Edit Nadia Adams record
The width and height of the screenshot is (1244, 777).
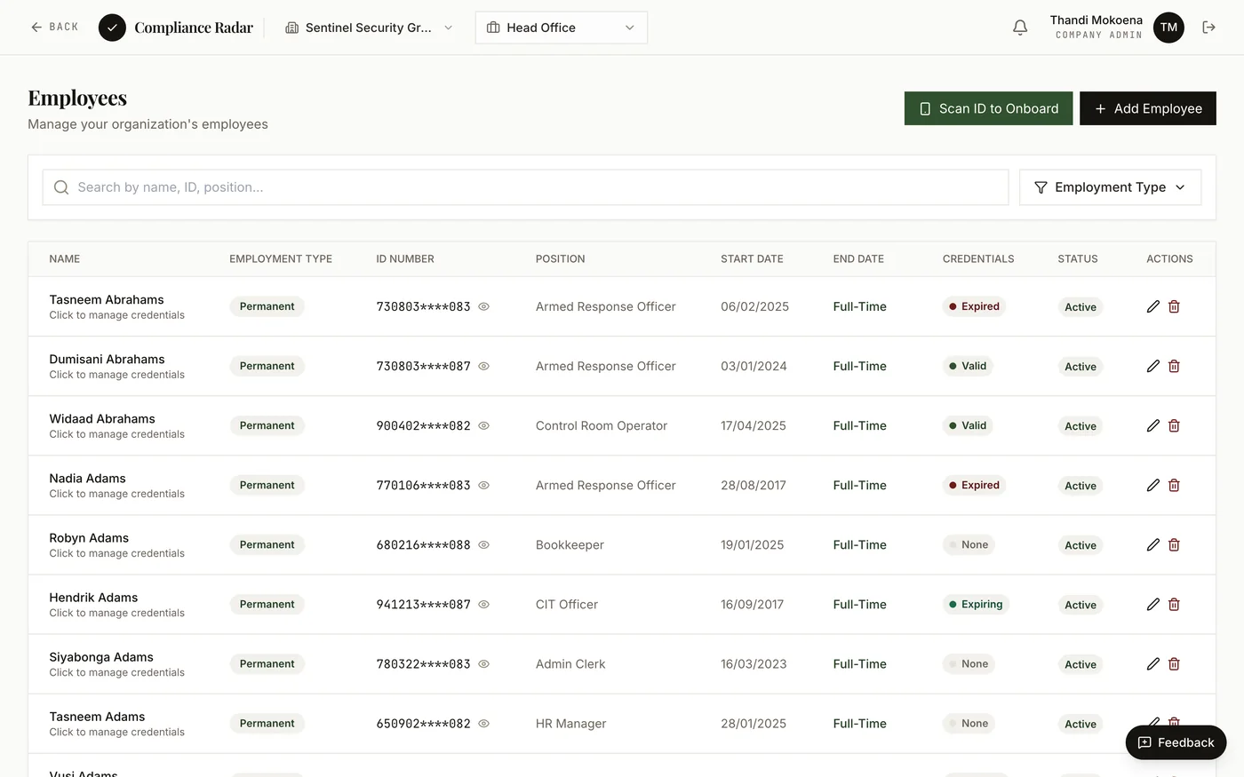1153,485
